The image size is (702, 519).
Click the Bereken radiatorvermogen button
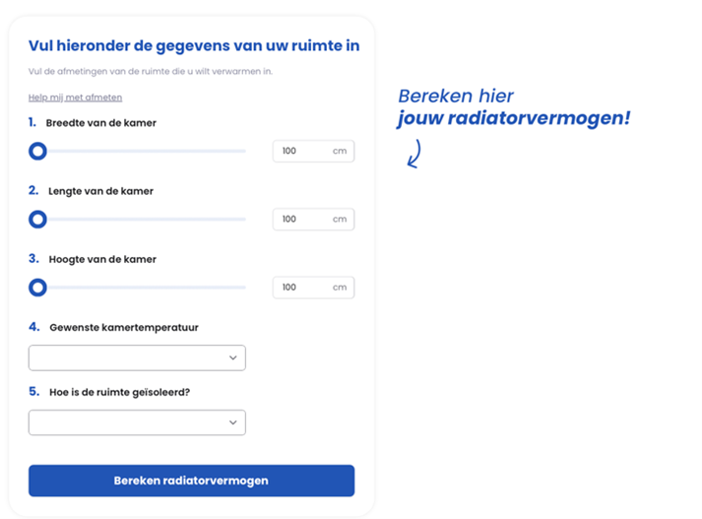pyautogui.click(x=192, y=481)
